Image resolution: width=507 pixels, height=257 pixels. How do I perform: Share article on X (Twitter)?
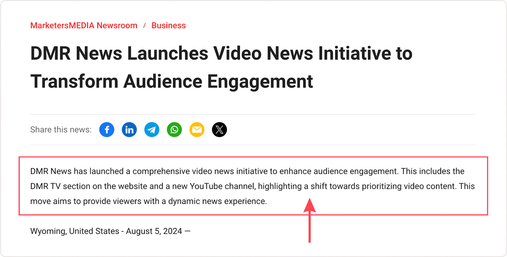(219, 129)
